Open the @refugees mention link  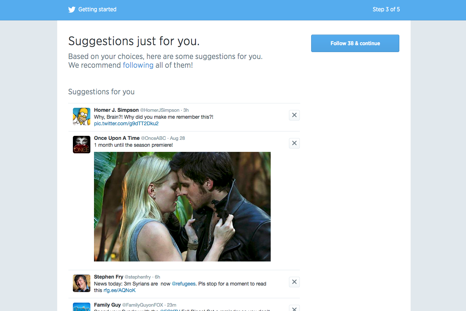(x=184, y=284)
